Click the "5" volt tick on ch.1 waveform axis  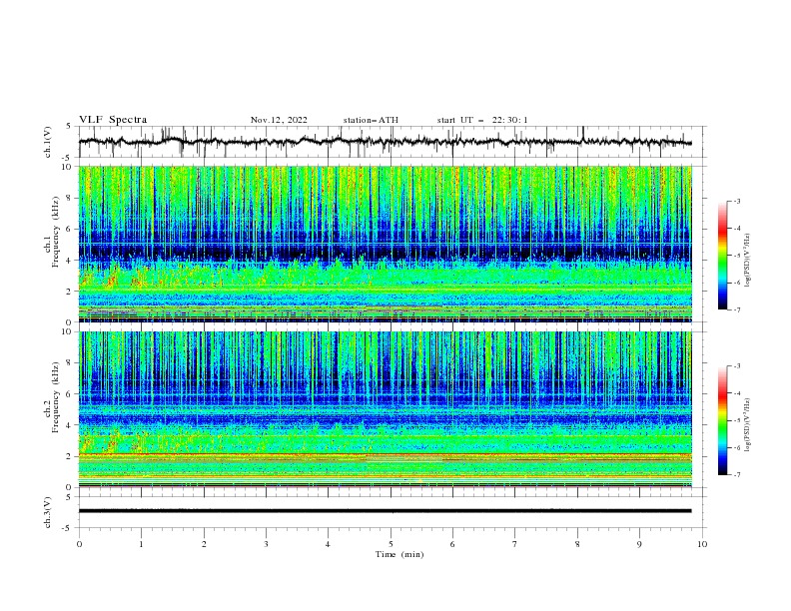coord(70,127)
